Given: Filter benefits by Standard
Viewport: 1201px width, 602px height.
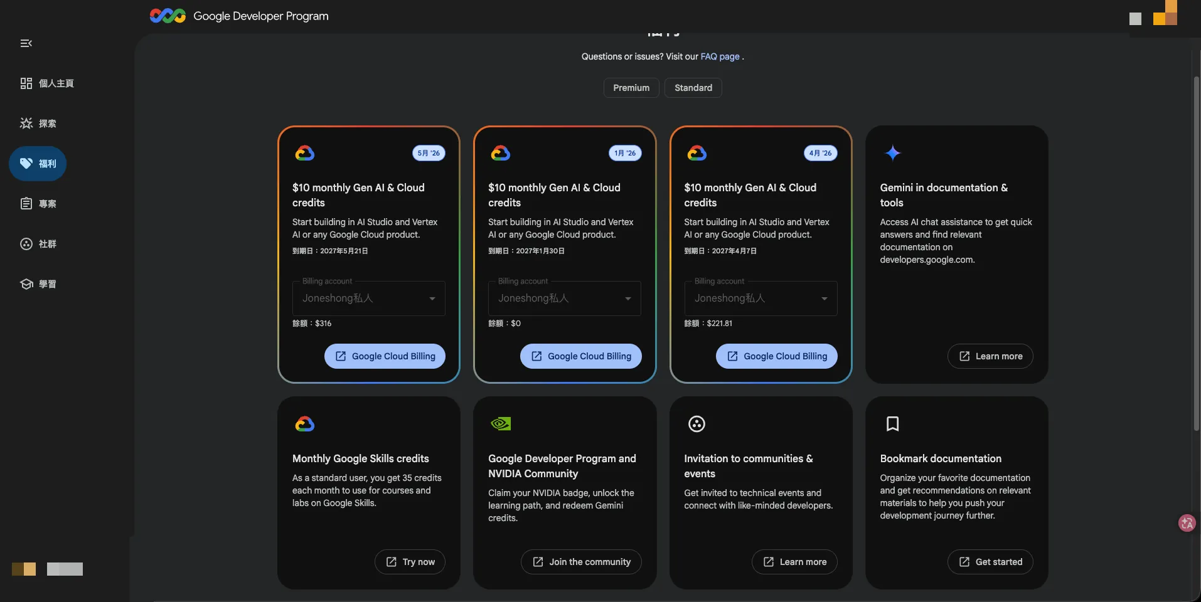Looking at the screenshot, I should [x=693, y=88].
